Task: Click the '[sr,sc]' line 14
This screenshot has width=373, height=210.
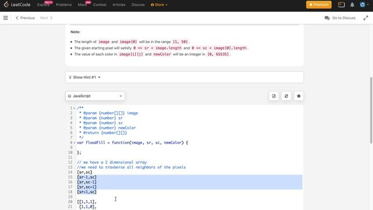Action: tap(85, 172)
